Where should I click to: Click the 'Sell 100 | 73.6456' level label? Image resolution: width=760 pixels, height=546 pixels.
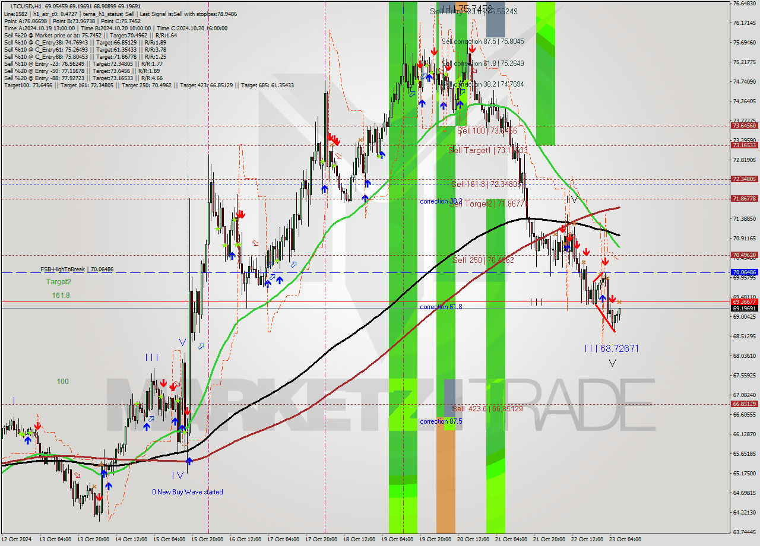click(487, 131)
